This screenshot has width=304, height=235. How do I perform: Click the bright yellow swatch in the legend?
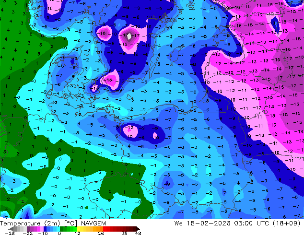pos(78,229)
